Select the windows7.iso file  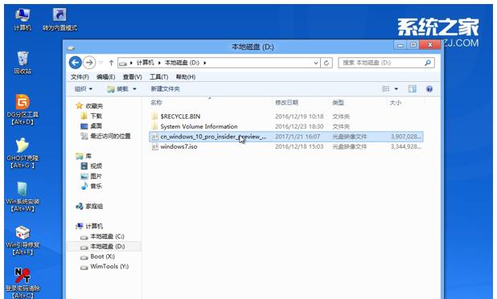(x=286, y=146)
